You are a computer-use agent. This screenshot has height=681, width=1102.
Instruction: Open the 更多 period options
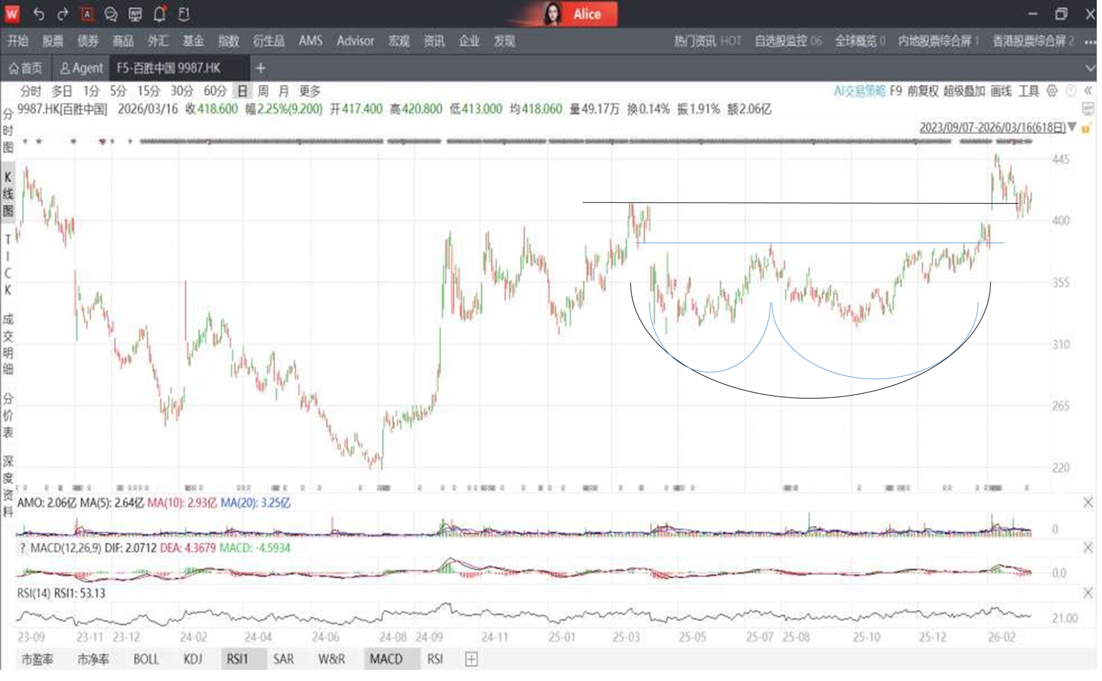(x=310, y=91)
